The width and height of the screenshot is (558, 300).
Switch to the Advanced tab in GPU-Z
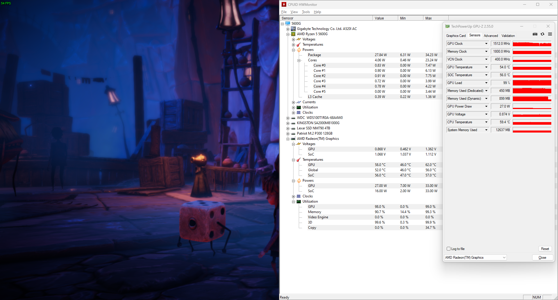pos(491,36)
